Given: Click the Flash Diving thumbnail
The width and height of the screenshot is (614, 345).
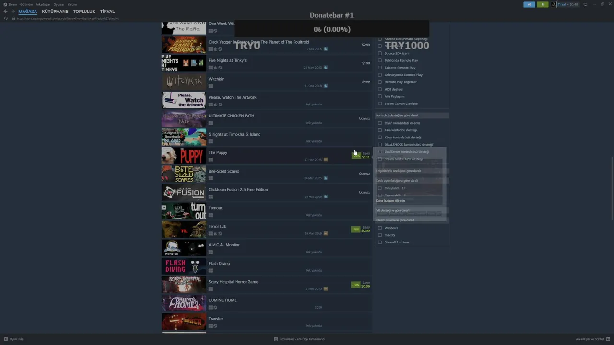Looking at the screenshot, I should 184,266.
